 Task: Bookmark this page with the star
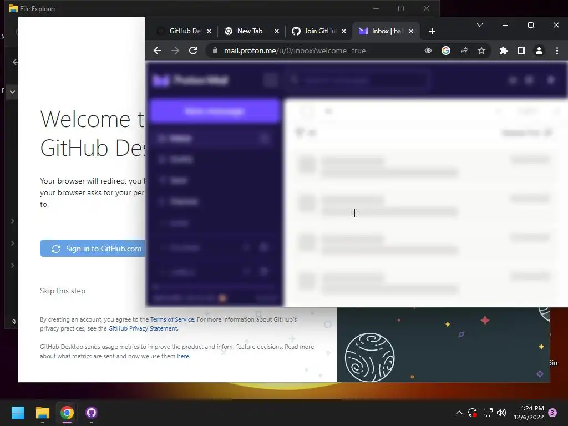click(x=481, y=50)
